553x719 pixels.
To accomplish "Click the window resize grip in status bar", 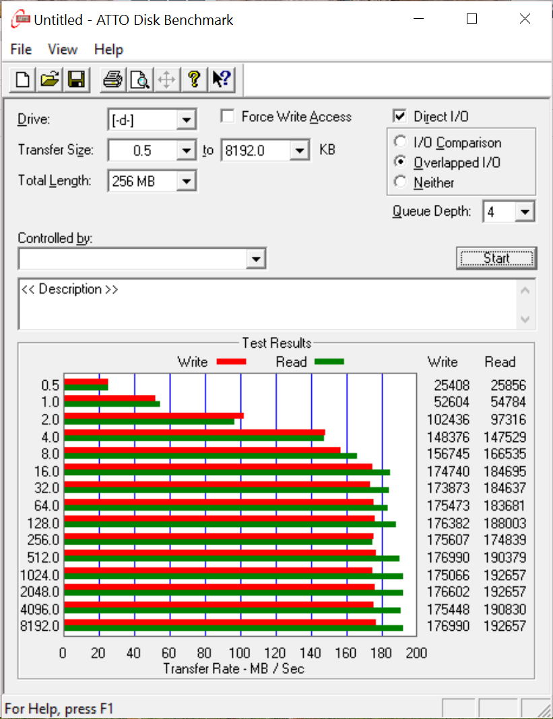I will [544, 710].
